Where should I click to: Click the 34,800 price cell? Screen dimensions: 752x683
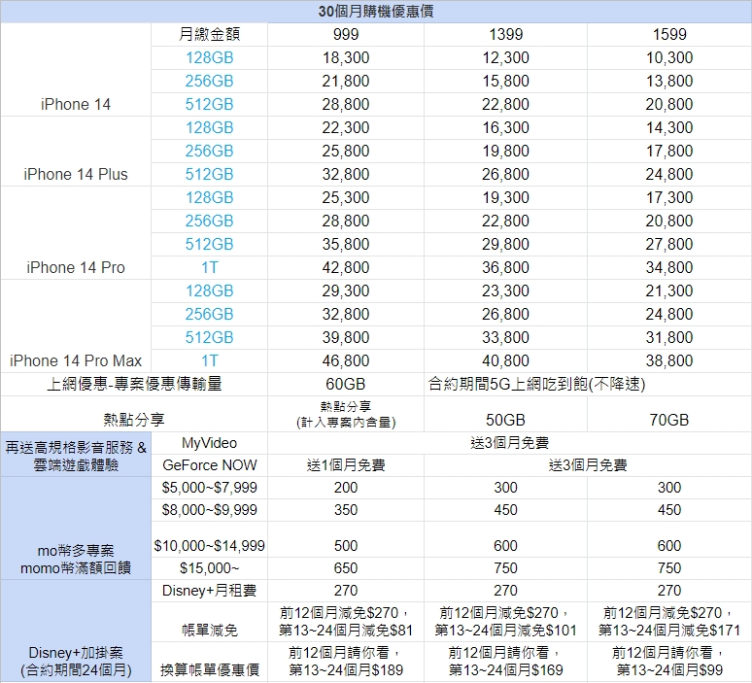(x=669, y=267)
